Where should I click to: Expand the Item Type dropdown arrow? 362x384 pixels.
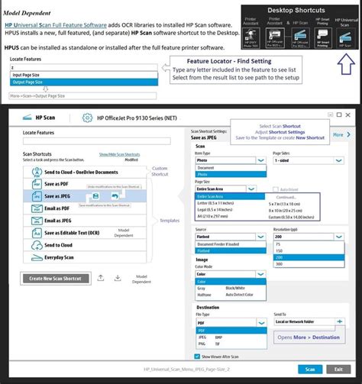(x=260, y=160)
